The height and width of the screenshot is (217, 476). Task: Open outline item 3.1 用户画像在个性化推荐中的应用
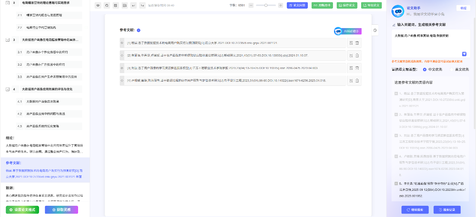(x=49, y=52)
